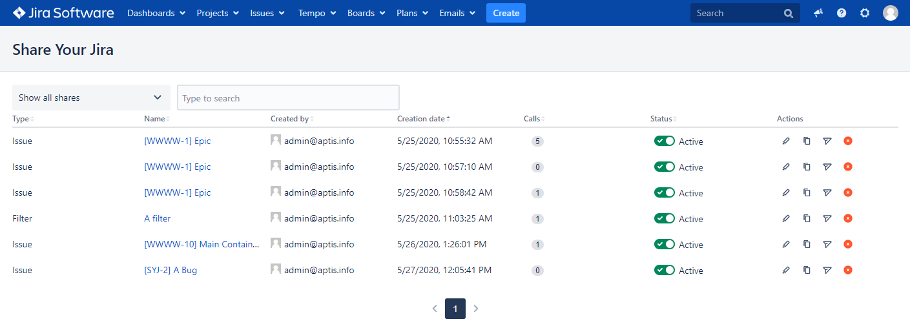Viewport: 910px width, 330px height.
Task: Open the user profile avatar
Action: 891,13
